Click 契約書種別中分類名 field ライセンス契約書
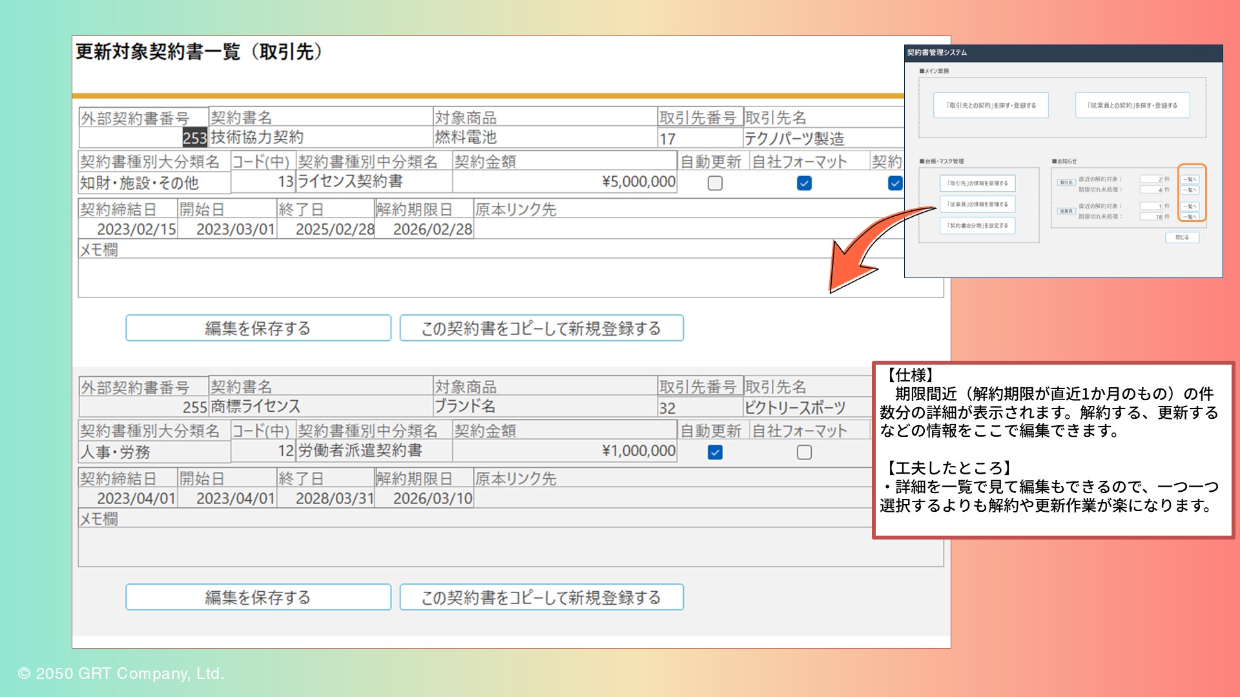Screen dimensions: 1240x697 coord(373,182)
